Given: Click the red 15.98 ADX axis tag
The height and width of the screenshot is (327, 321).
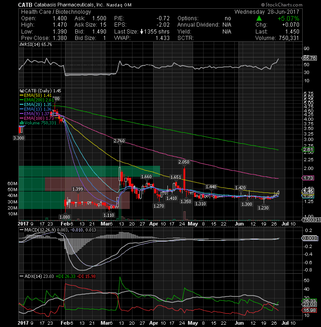Looking at the screenshot, I should pos(310,310).
